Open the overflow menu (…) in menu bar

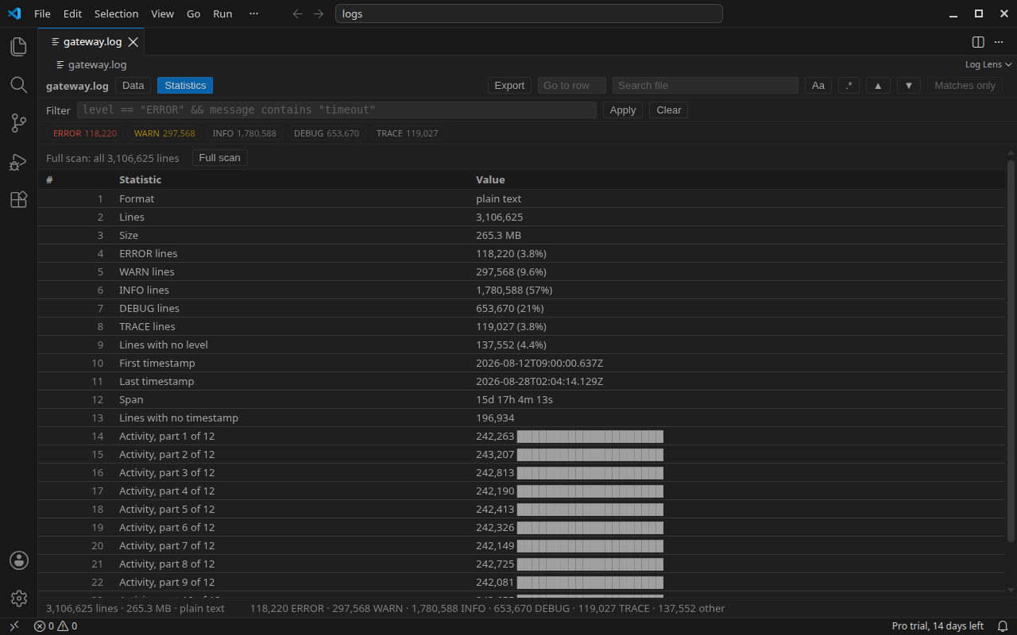pos(253,13)
